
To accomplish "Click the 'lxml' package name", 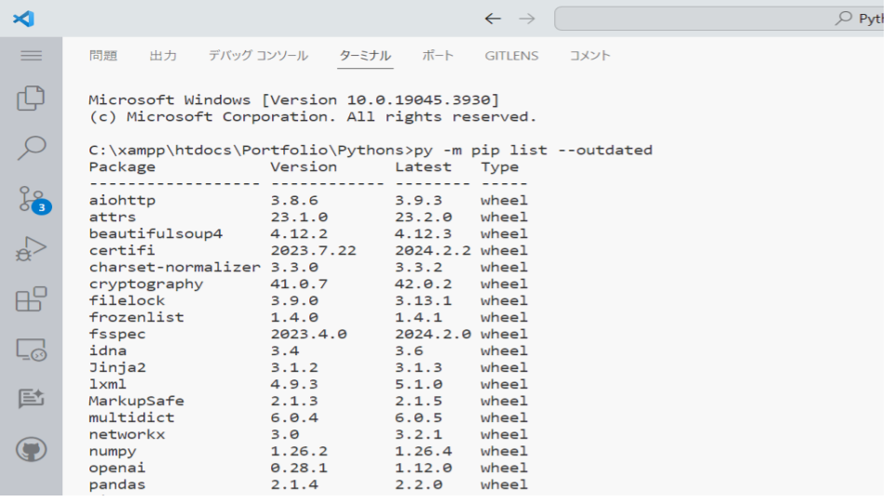I will tap(108, 384).
